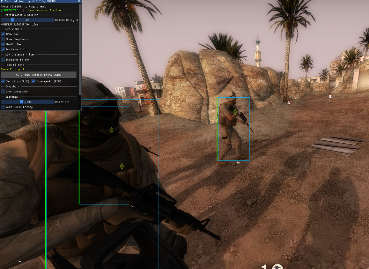Click the Box Width slider
Viewport: 369px width, 269px height.
coord(27,102)
